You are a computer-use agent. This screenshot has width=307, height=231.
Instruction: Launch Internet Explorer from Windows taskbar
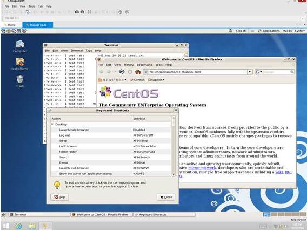(18, 226)
